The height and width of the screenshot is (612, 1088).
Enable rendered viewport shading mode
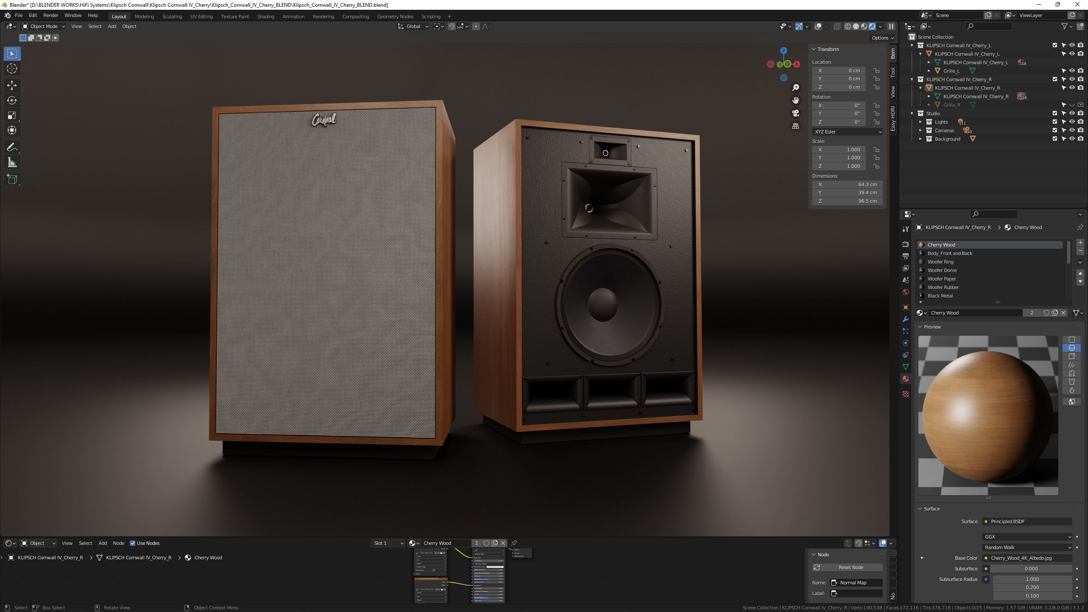[872, 26]
